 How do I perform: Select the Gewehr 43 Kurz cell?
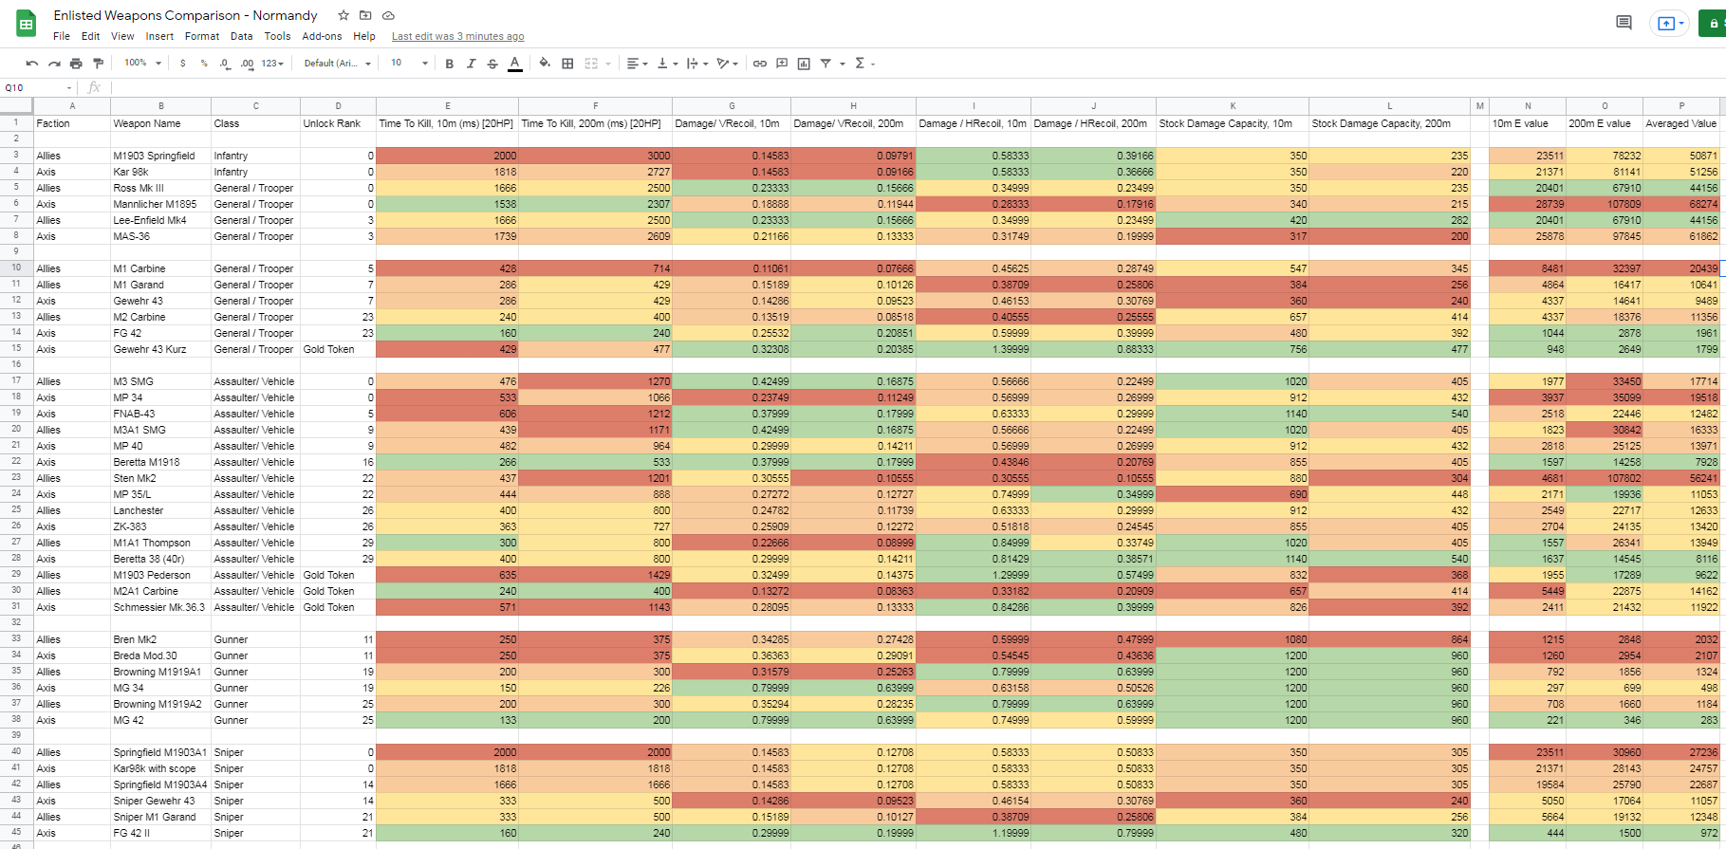(160, 349)
